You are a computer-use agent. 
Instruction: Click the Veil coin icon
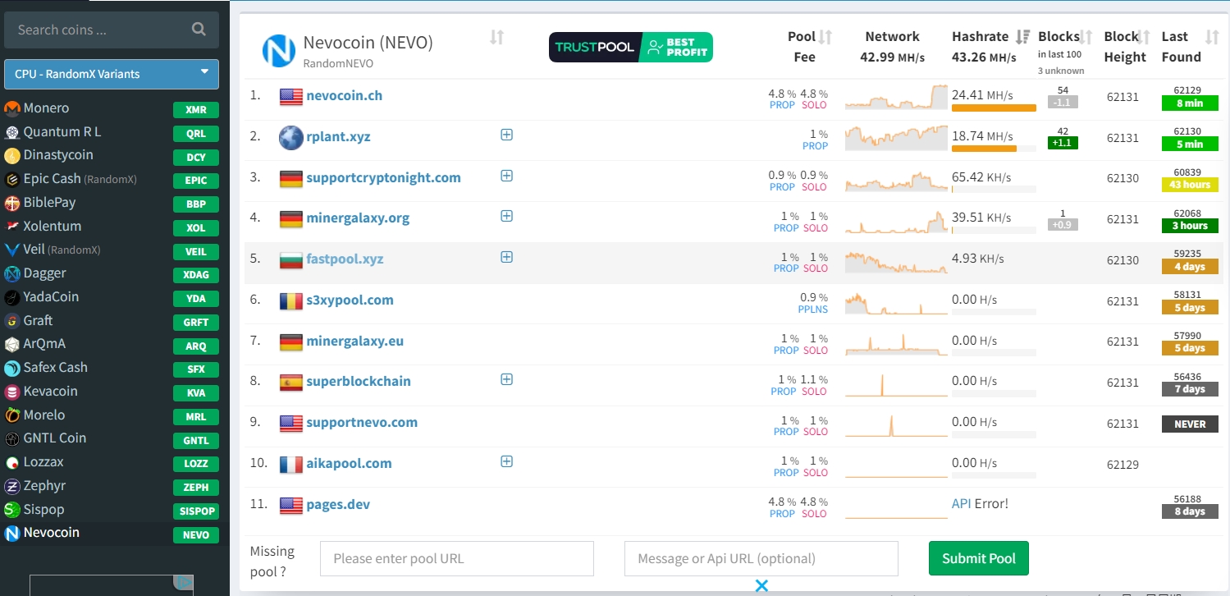pos(11,250)
